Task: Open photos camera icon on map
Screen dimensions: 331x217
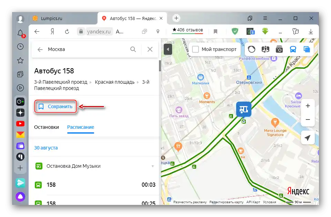Action: pyautogui.click(x=279, y=49)
